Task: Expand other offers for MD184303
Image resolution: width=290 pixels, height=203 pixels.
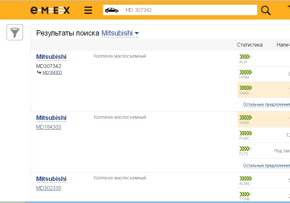Action: pos(266,166)
